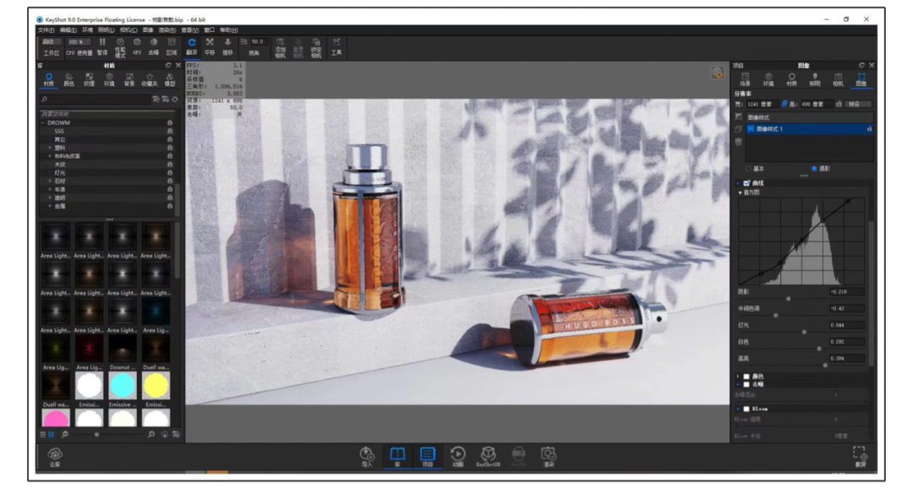Expand the 金属 metal folder
The height and width of the screenshot is (488, 913).
(x=50, y=206)
